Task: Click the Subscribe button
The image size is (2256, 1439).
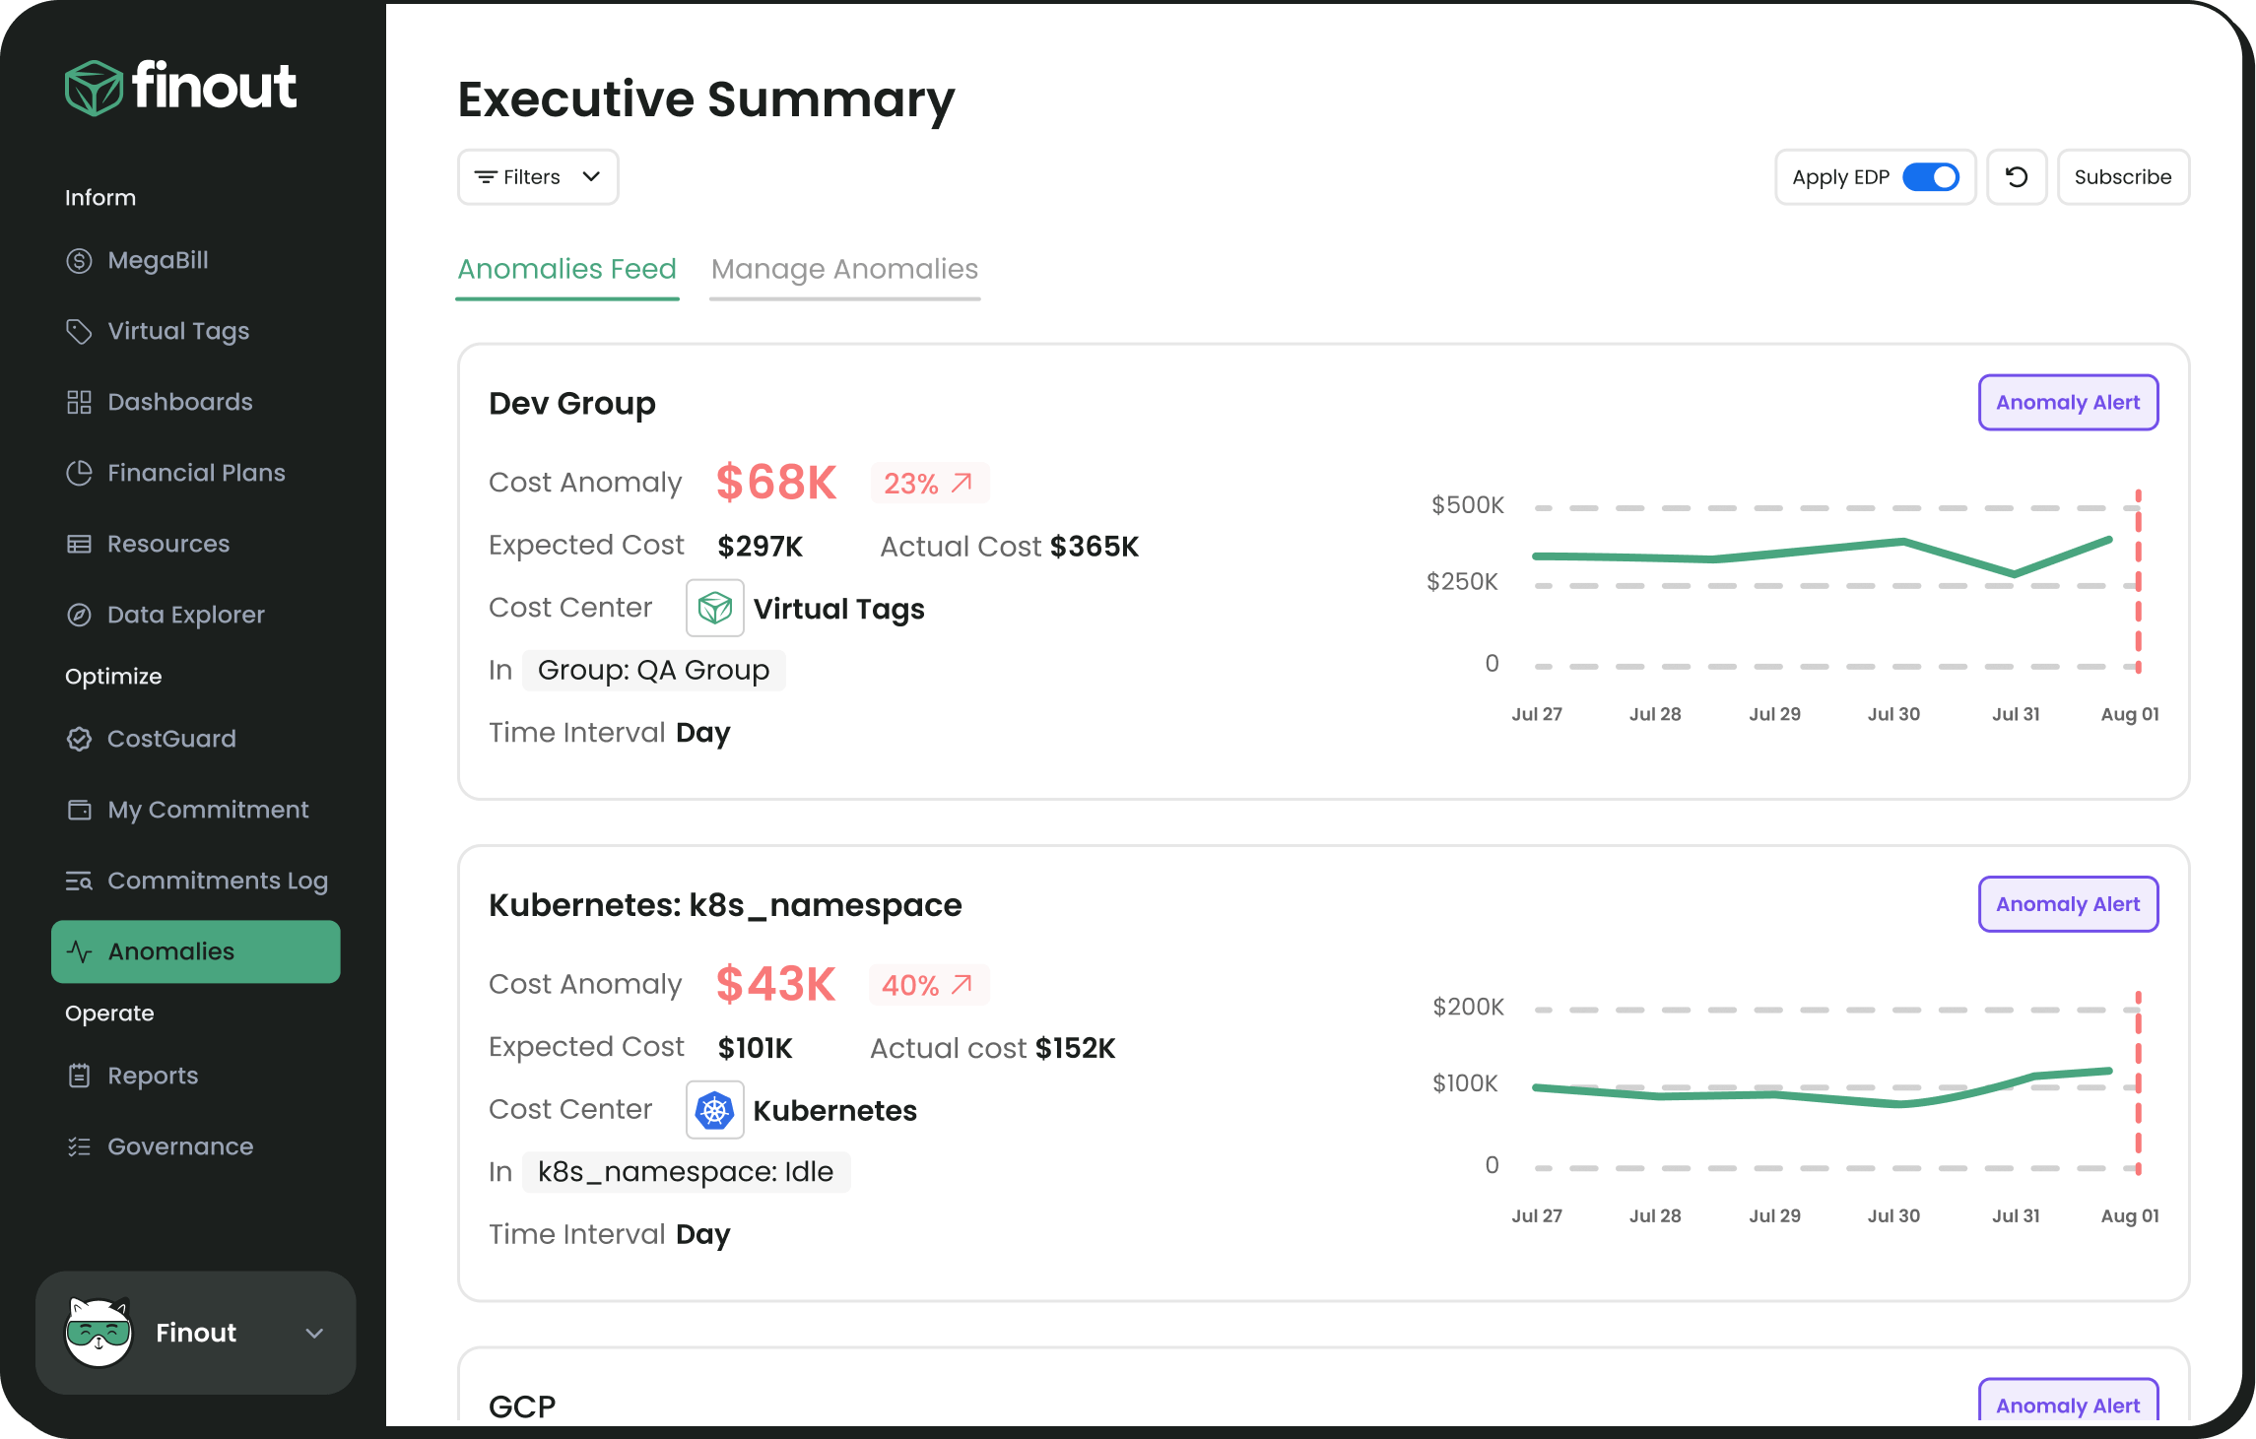Action: [x=2123, y=176]
